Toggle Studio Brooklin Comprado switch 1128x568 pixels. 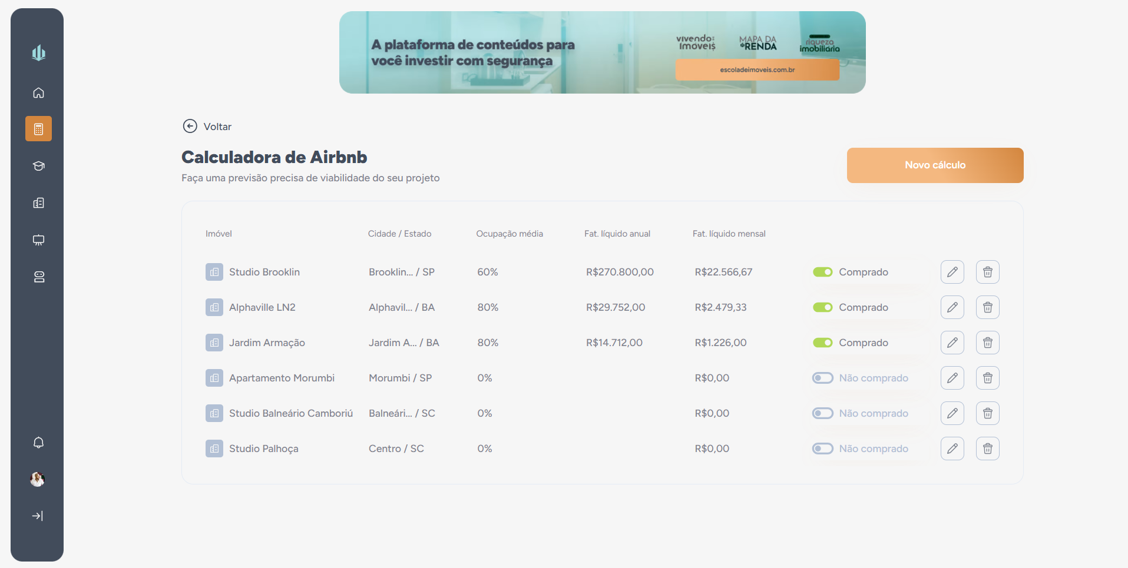822,271
